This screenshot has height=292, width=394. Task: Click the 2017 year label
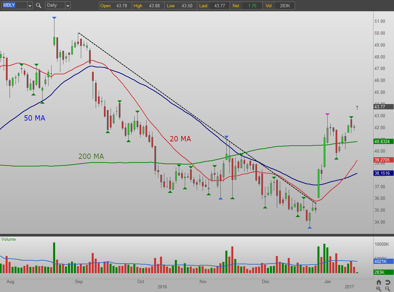[349, 287]
